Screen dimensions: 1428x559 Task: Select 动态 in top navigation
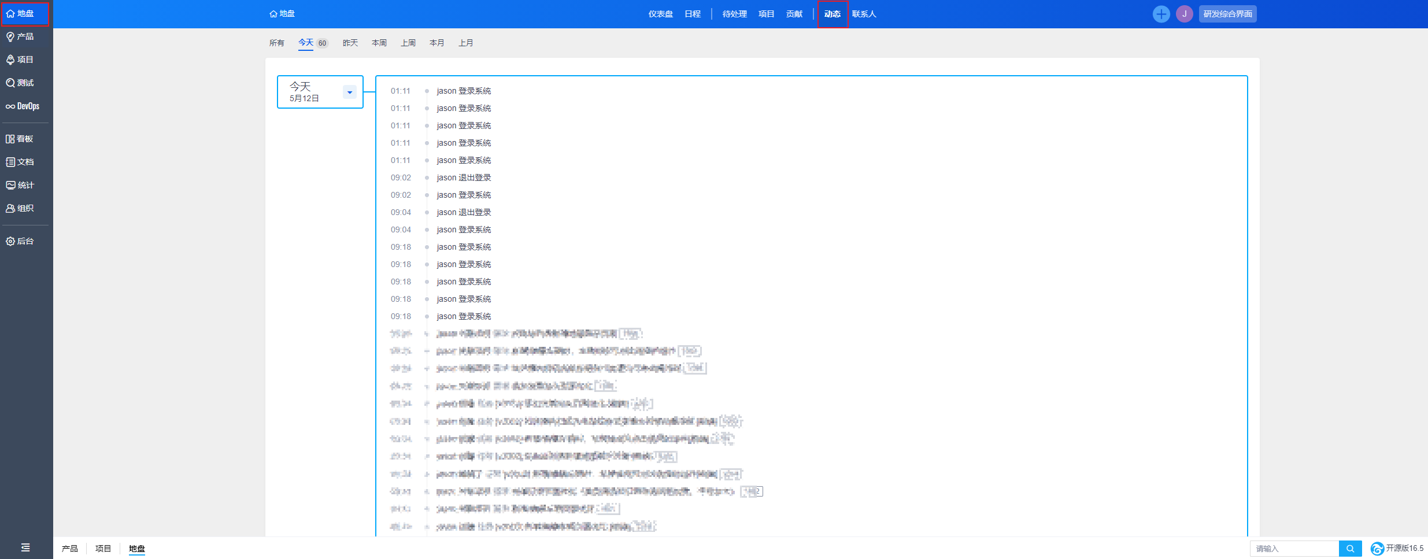(x=832, y=14)
